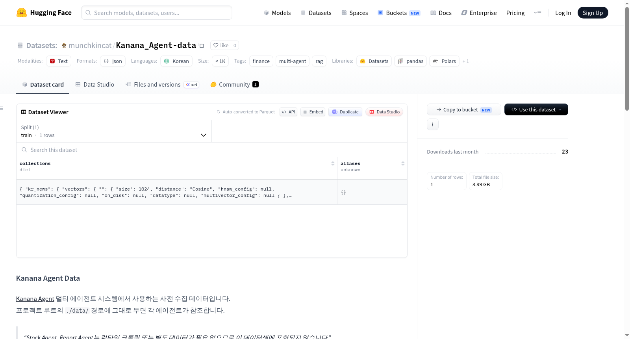Open the navigation overflow menu icon
630x339 pixels.
pos(537,13)
